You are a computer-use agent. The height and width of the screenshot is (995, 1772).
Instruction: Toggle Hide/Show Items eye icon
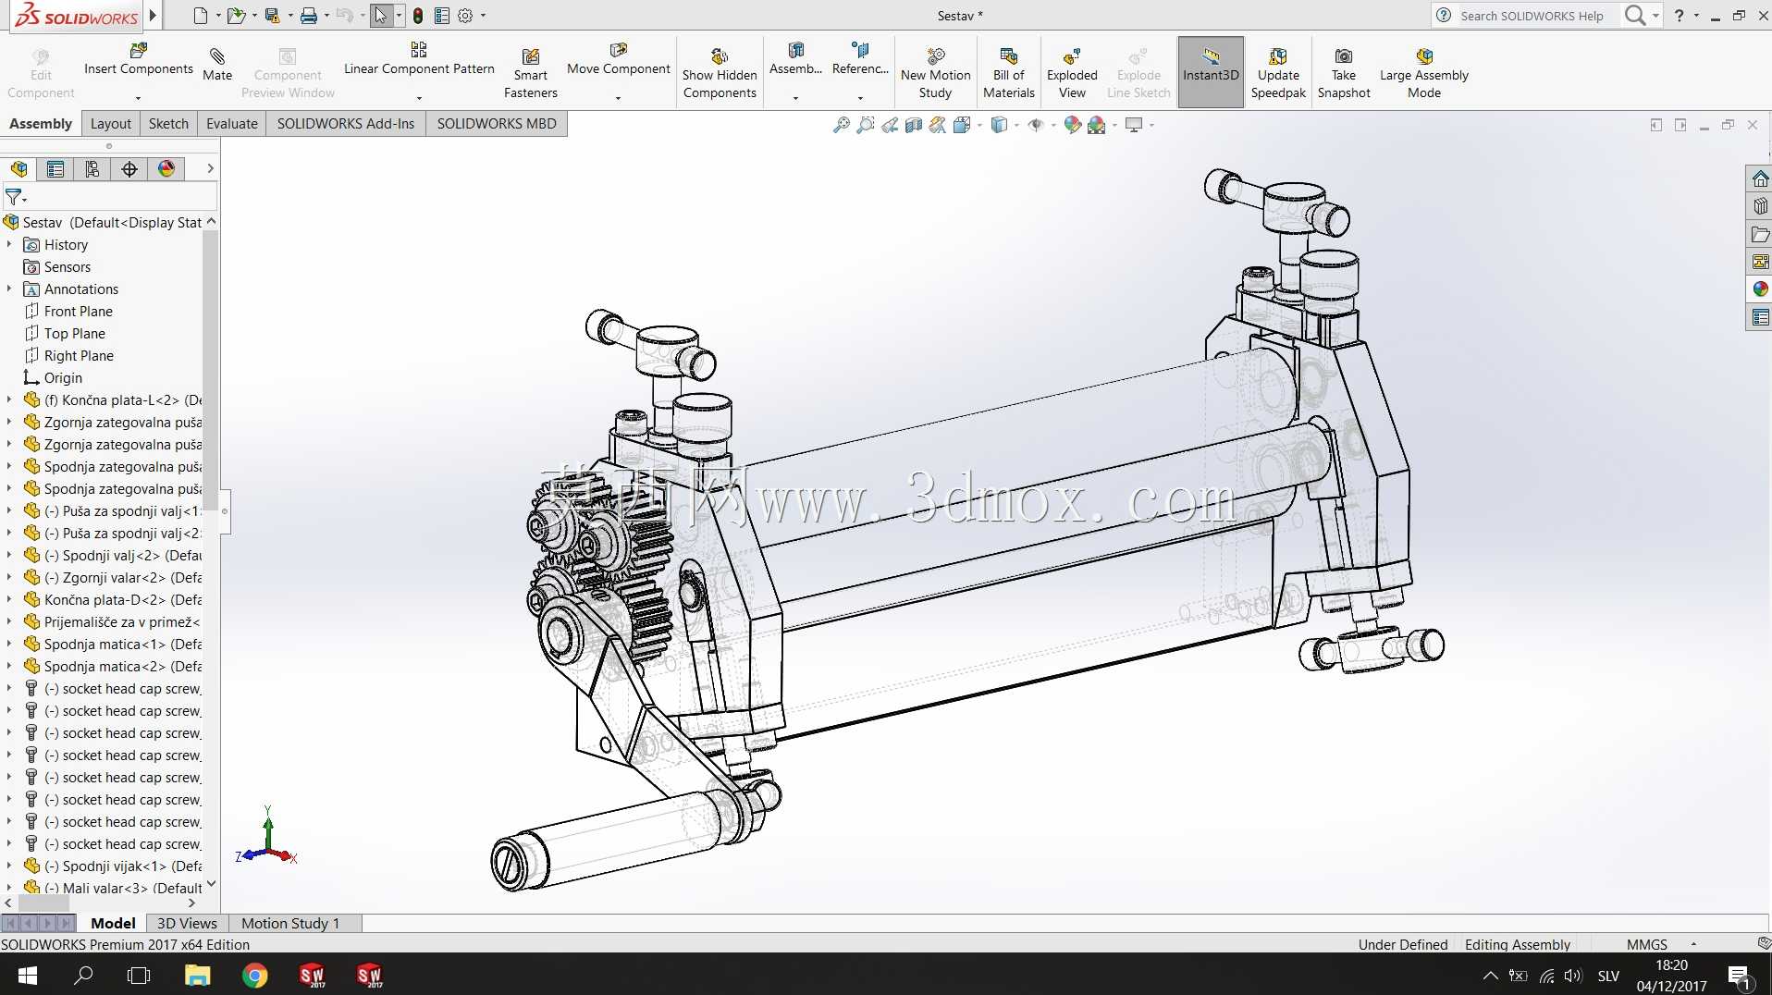[1036, 125]
